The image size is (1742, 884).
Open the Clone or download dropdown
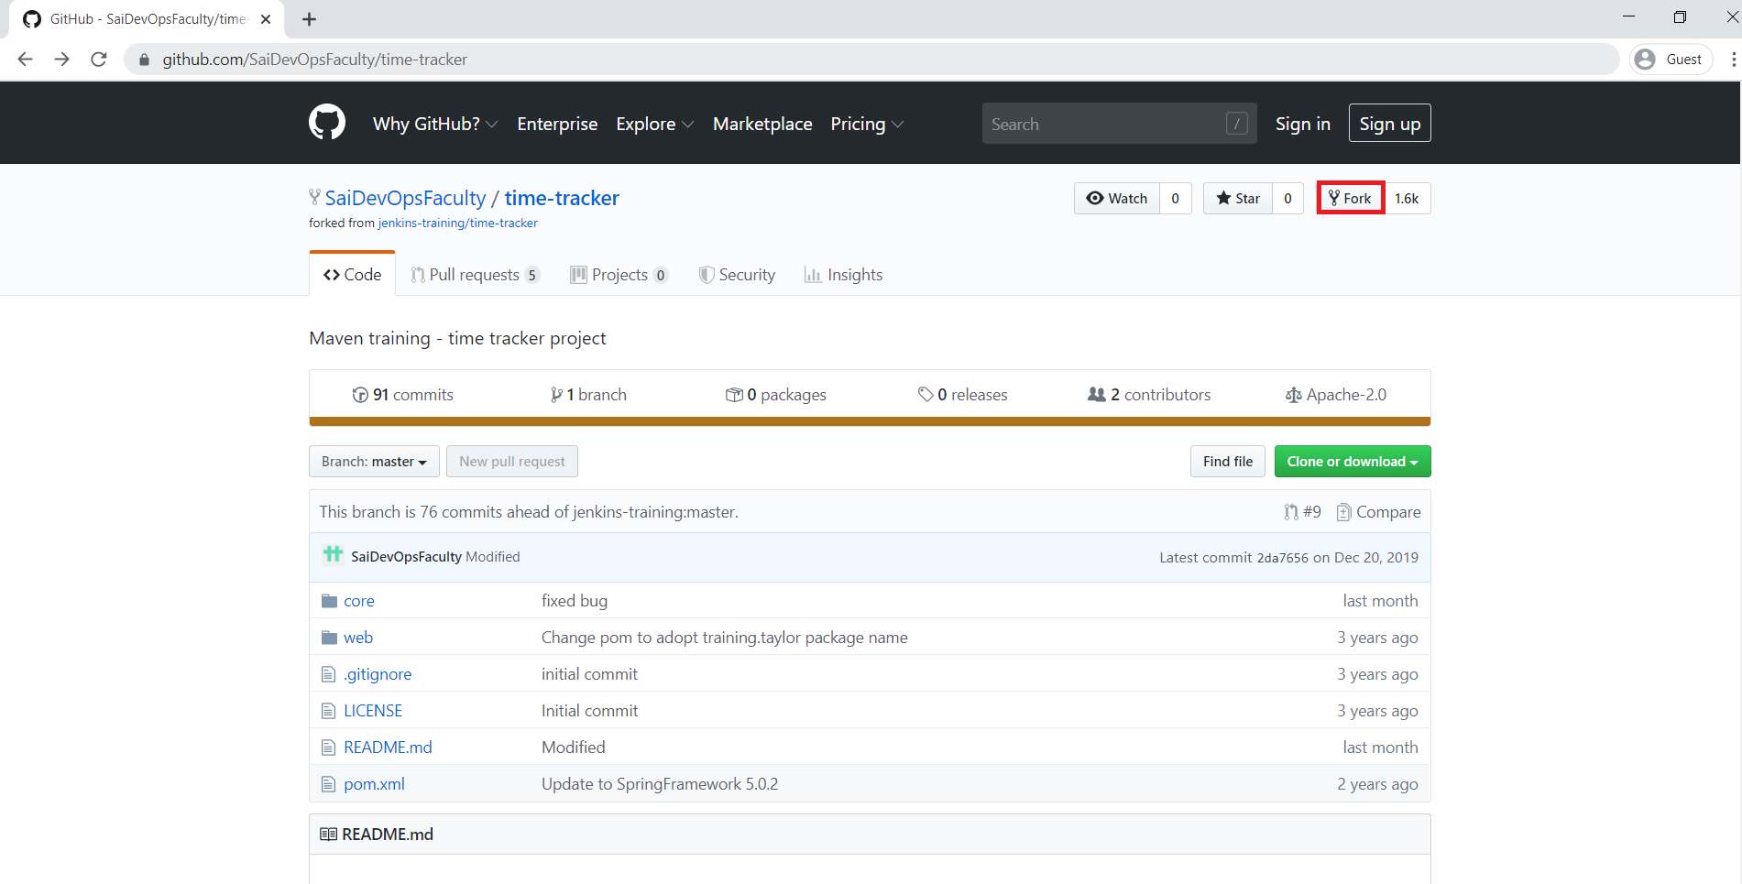1353,462
